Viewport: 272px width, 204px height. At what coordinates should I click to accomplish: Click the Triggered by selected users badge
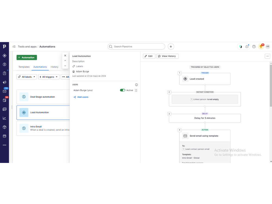click(205, 67)
